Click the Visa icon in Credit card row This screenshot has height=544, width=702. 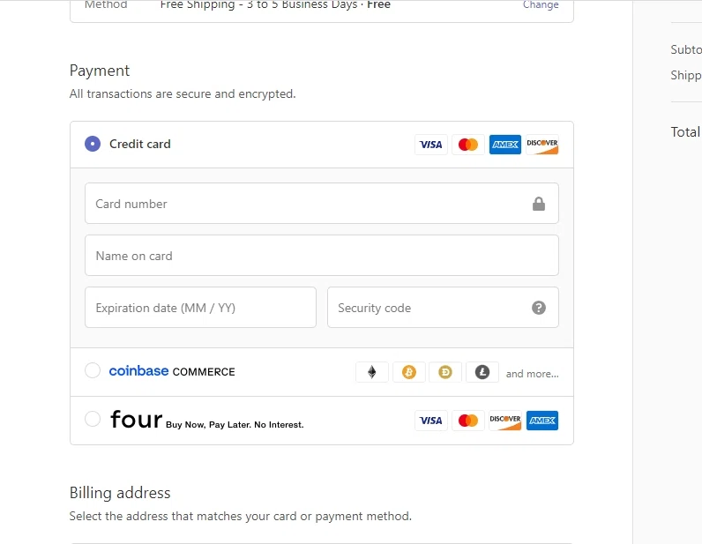431,145
